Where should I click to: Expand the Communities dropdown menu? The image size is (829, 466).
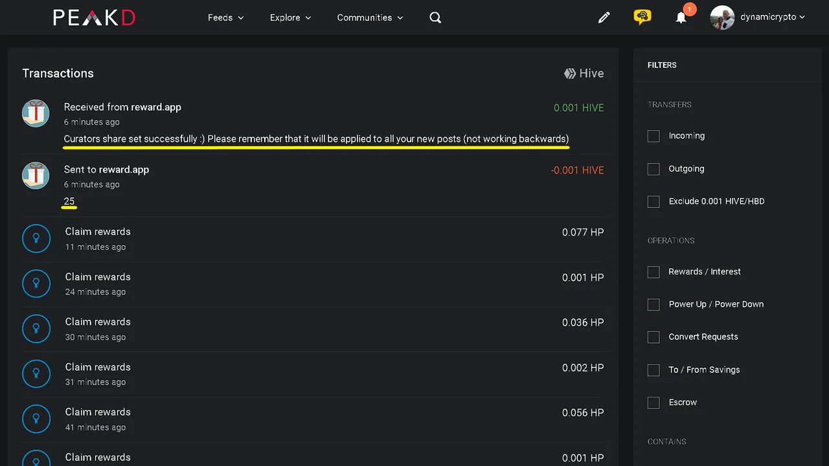[370, 17]
